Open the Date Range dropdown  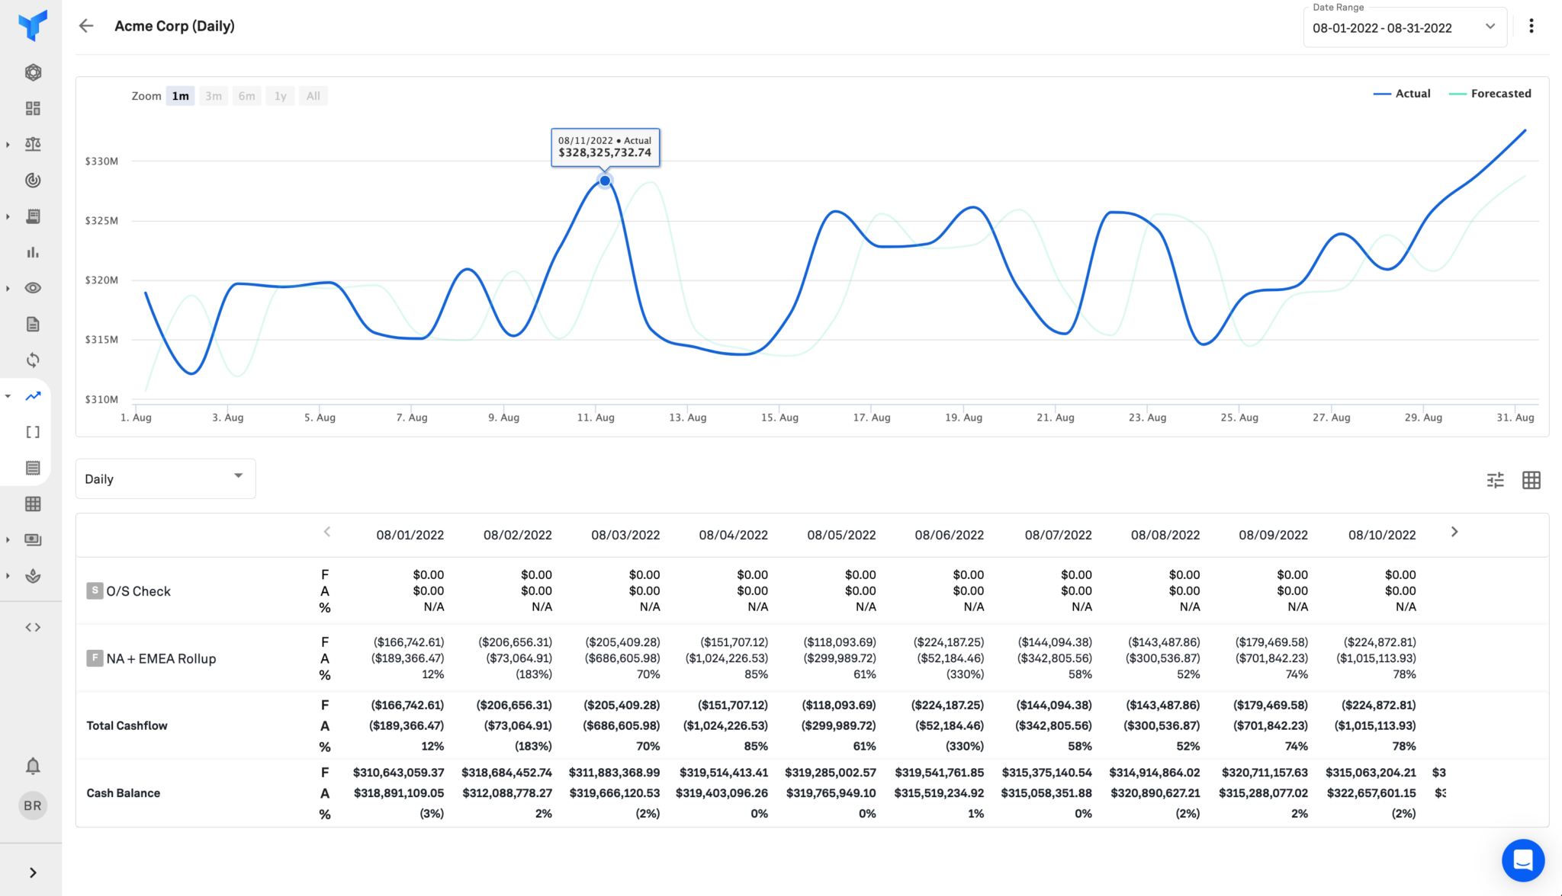tap(1404, 28)
